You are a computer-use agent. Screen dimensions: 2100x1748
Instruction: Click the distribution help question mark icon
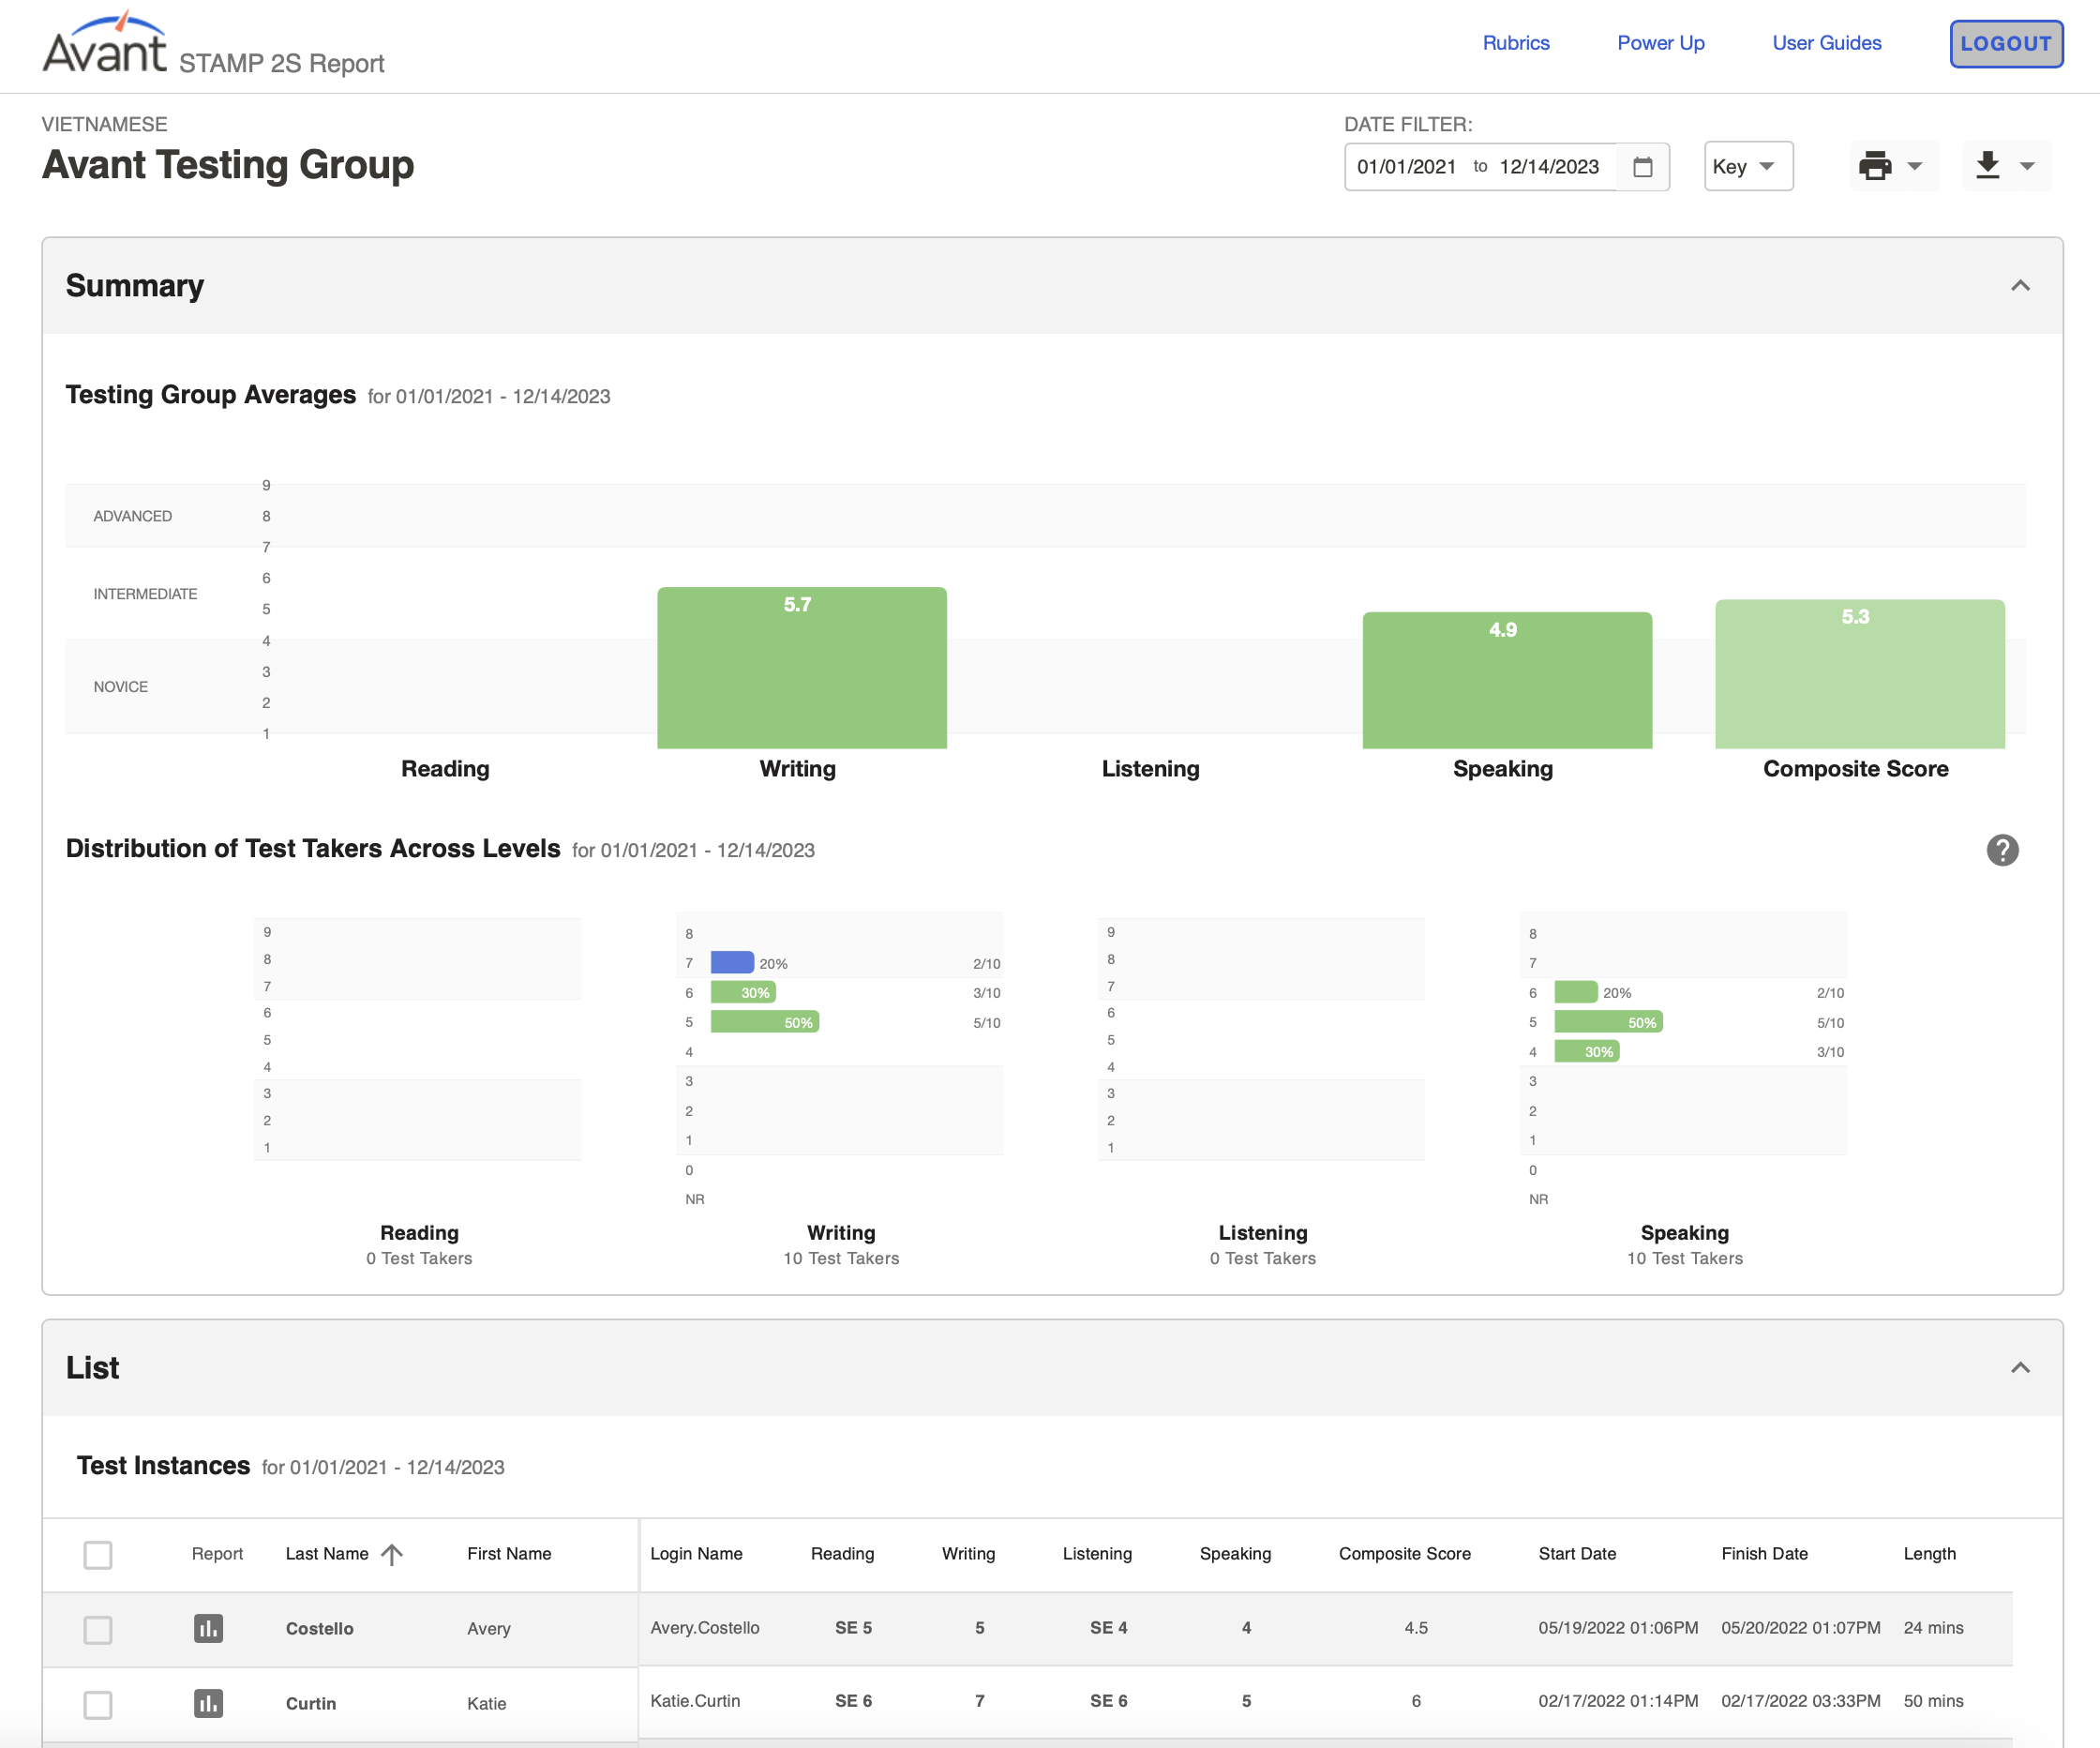[x=2002, y=850]
